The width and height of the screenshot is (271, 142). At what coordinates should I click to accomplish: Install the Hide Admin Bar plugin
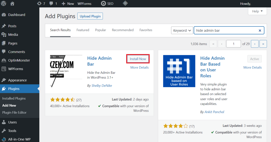coord(138,59)
